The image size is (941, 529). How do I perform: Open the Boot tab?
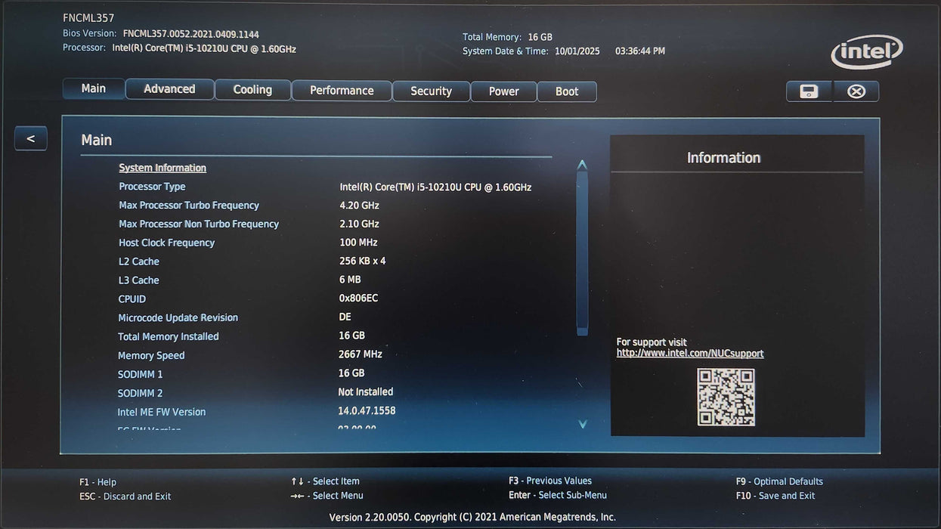coord(567,91)
